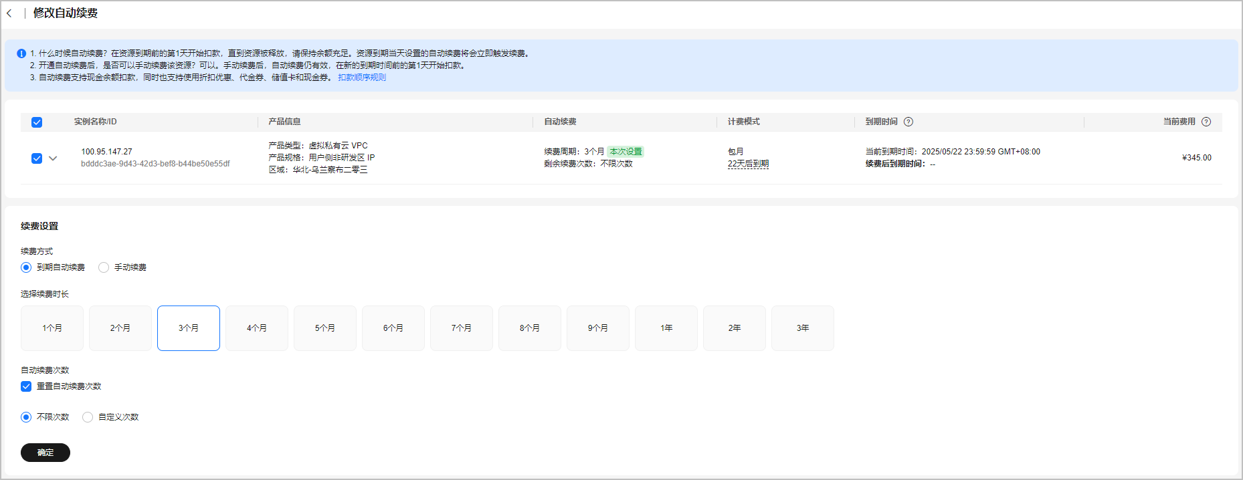1243x480 pixels.
Task: Click the help icon beside 到期时间
Action: pos(908,122)
